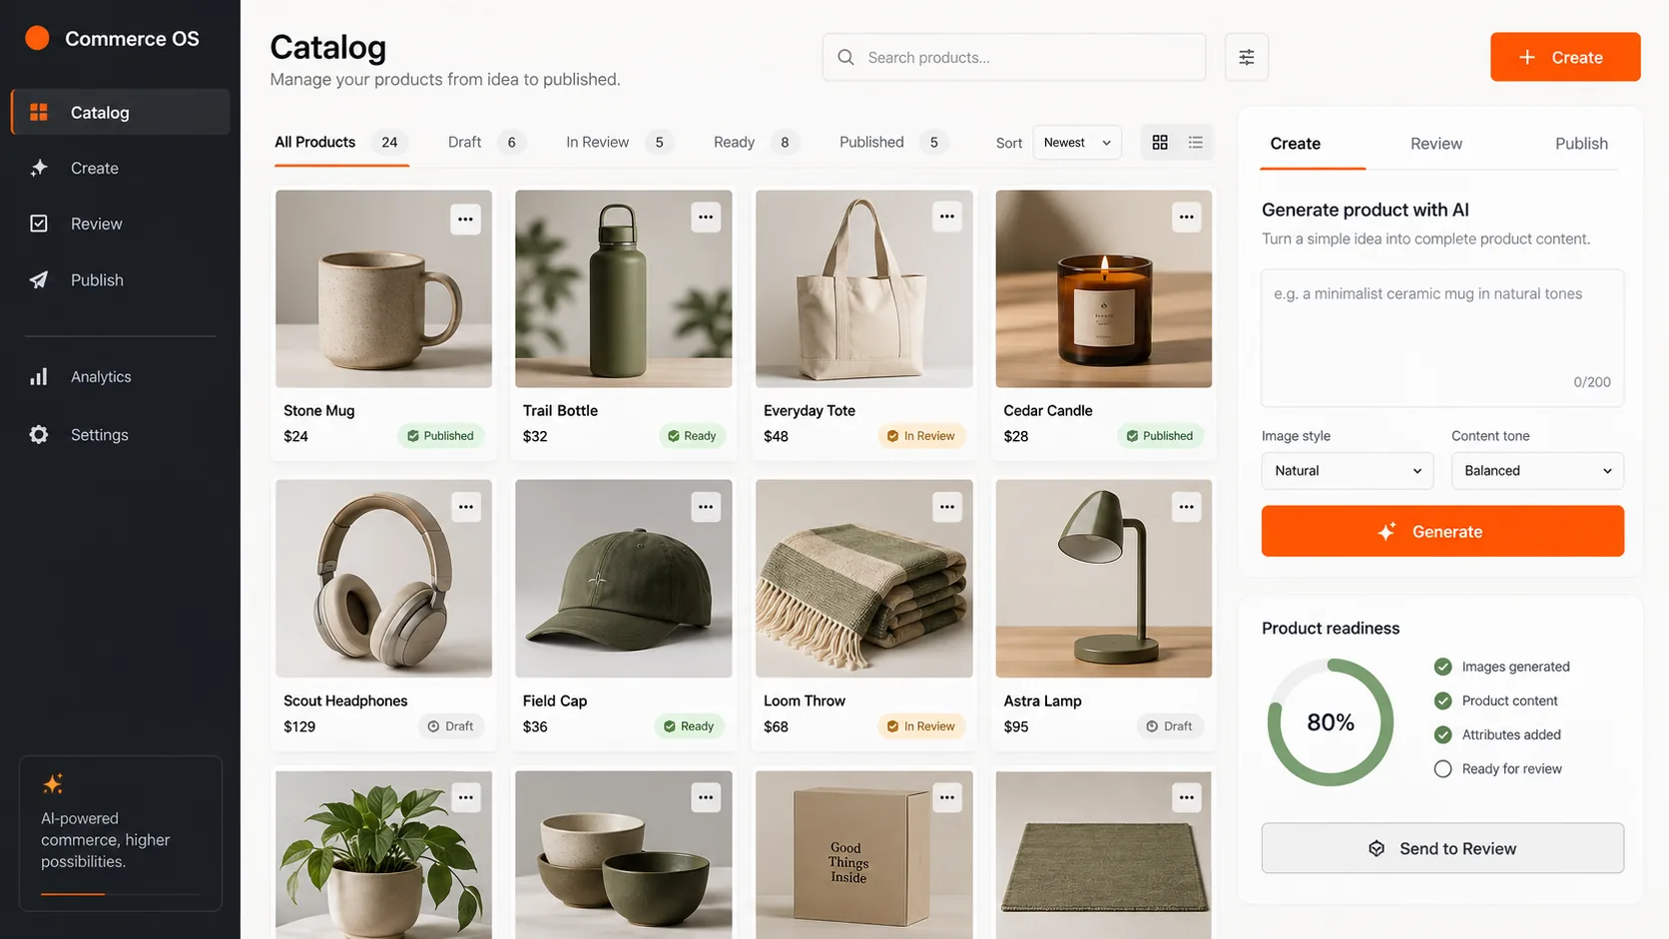Open Settings from the sidebar
This screenshot has height=939, width=1669.
click(x=120, y=434)
